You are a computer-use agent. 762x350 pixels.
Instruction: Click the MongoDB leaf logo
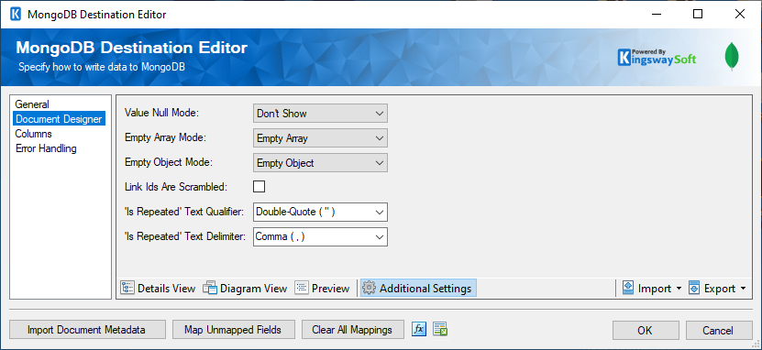732,57
